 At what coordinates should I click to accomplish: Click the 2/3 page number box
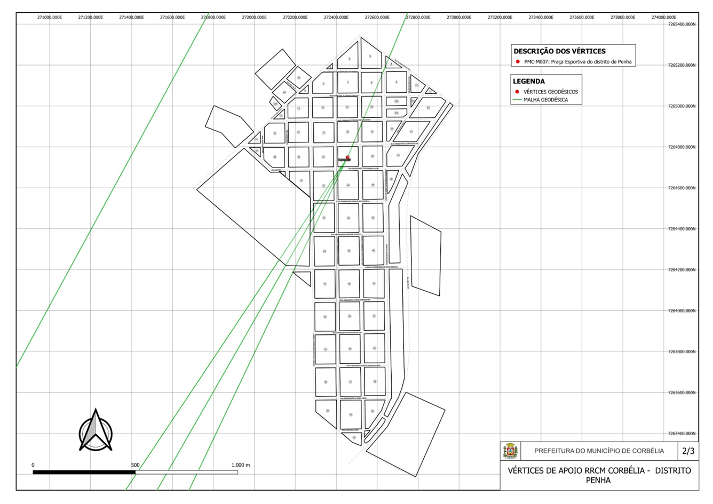(688, 451)
